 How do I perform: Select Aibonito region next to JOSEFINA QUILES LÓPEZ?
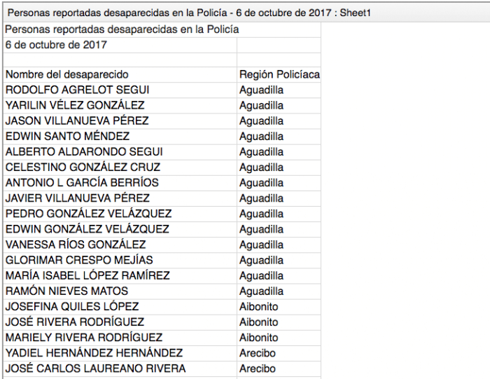pyautogui.click(x=279, y=307)
